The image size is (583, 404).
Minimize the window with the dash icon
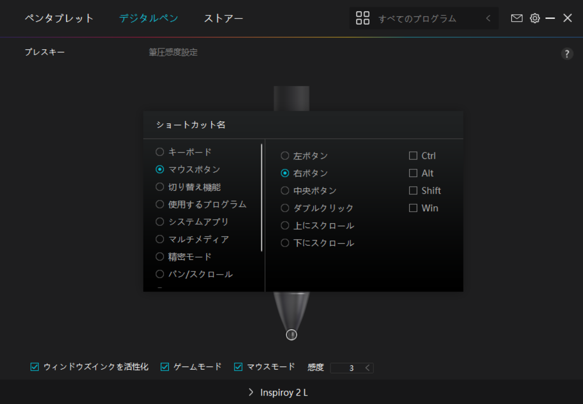coord(550,18)
